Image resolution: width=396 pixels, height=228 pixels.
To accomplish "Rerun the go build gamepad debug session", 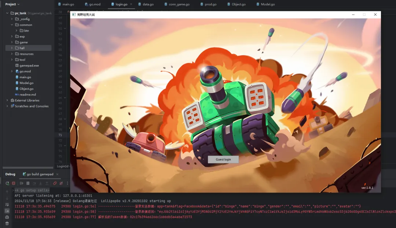I will click(7, 183).
